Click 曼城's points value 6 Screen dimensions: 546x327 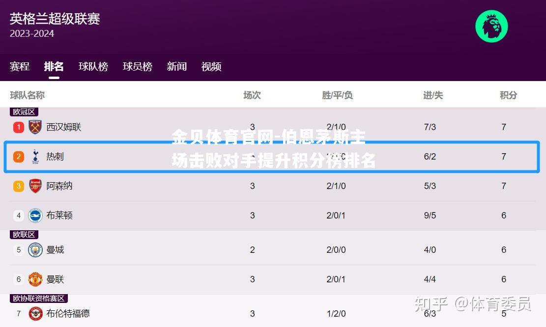coord(504,250)
